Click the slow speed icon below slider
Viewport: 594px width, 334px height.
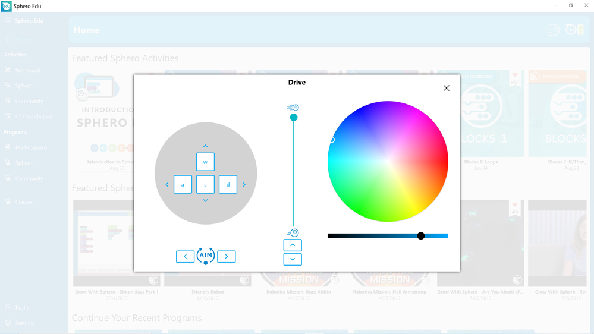pyautogui.click(x=293, y=232)
